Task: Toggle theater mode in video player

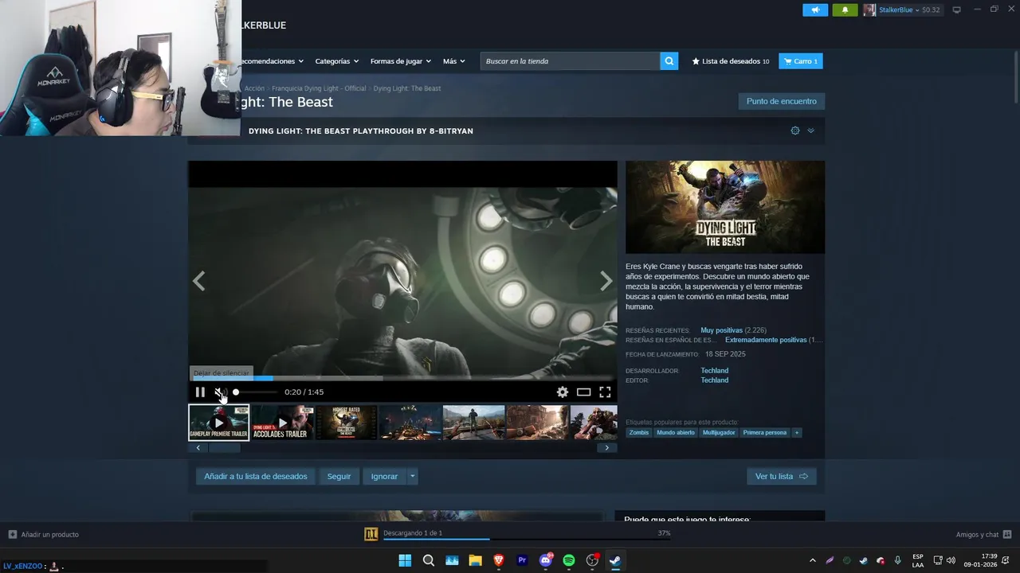Action: (x=584, y=392)
